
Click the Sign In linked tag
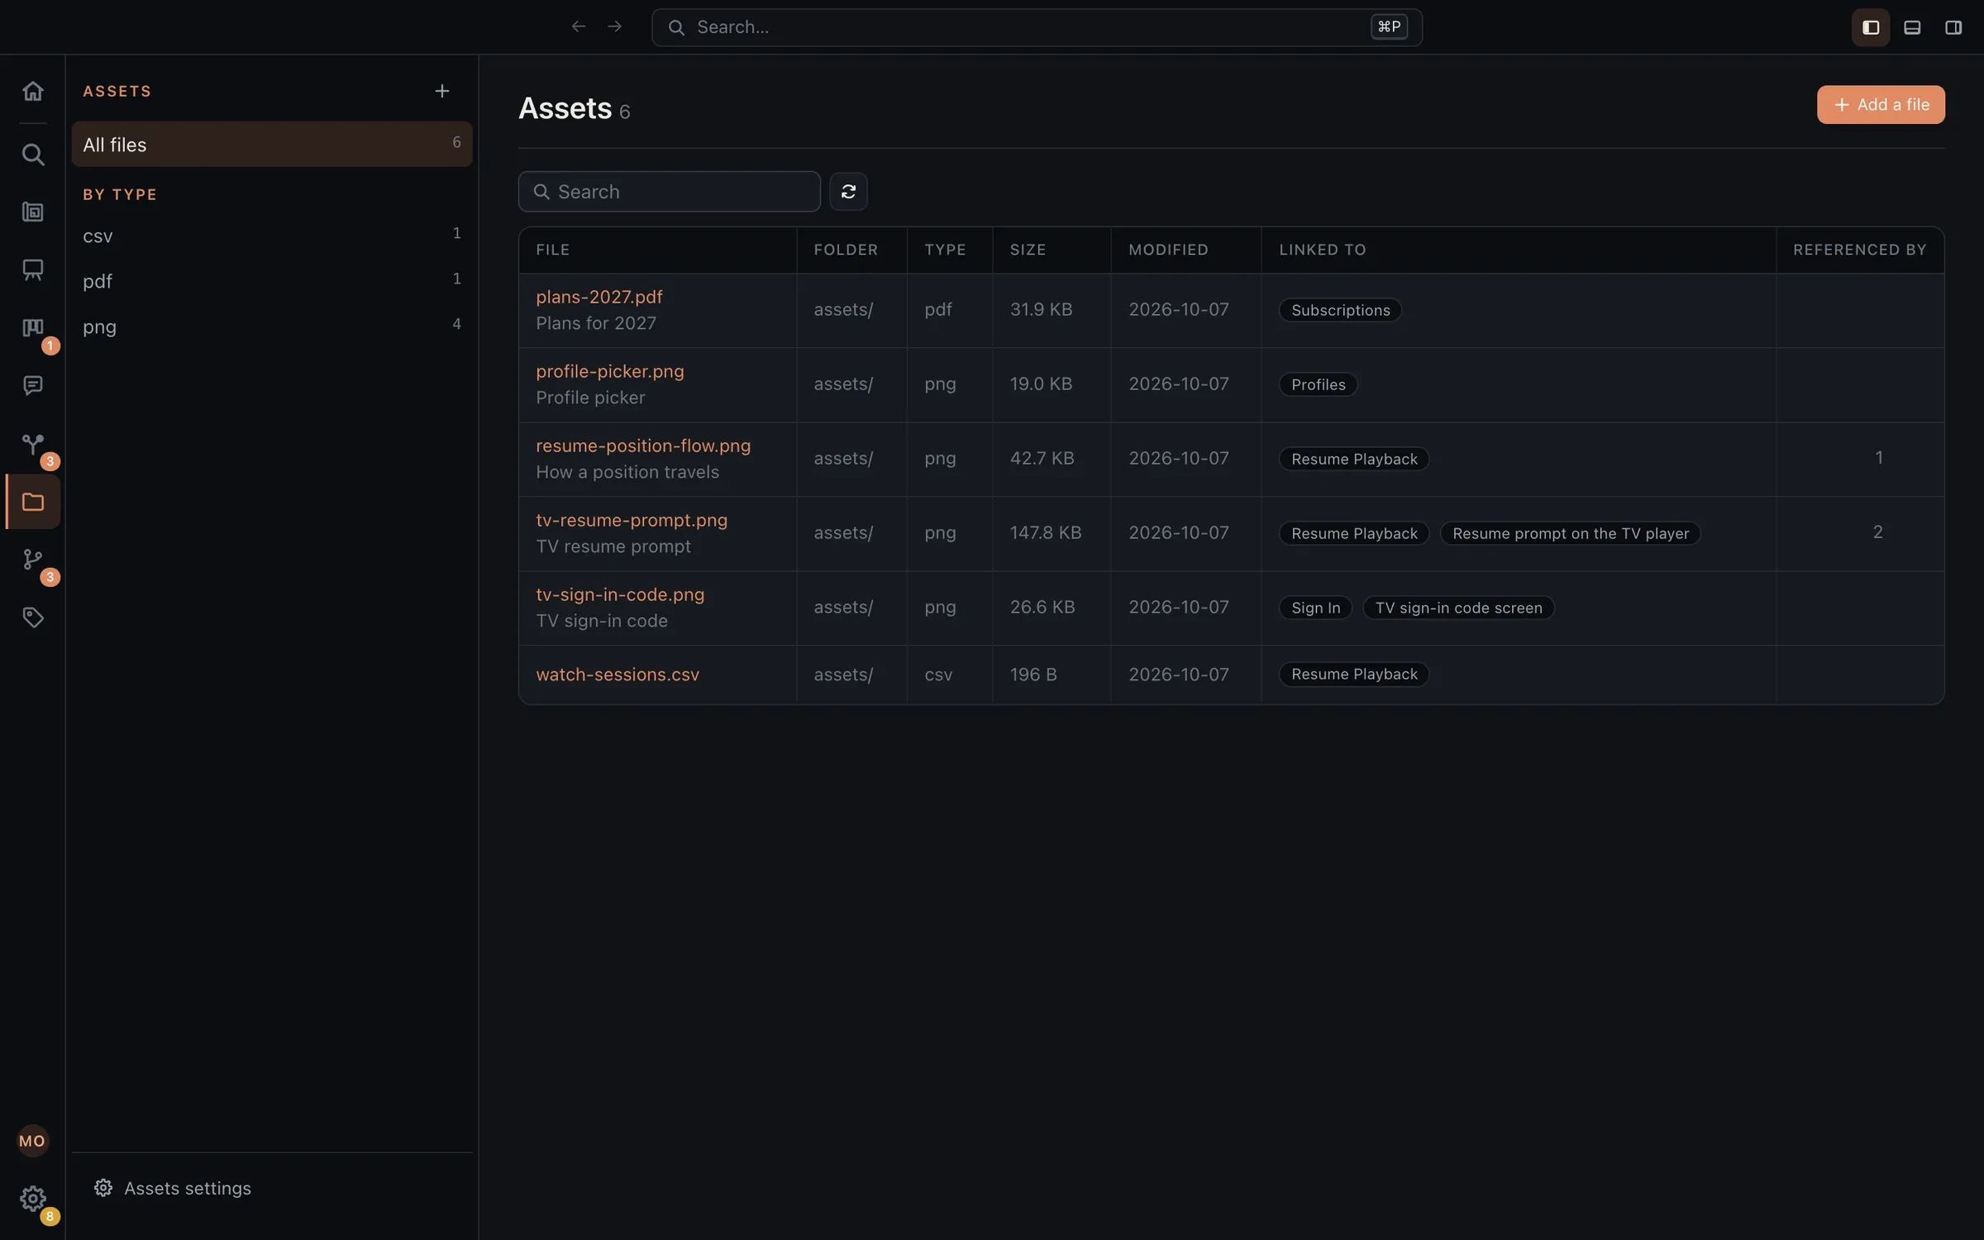click(x=1315, y=608)
